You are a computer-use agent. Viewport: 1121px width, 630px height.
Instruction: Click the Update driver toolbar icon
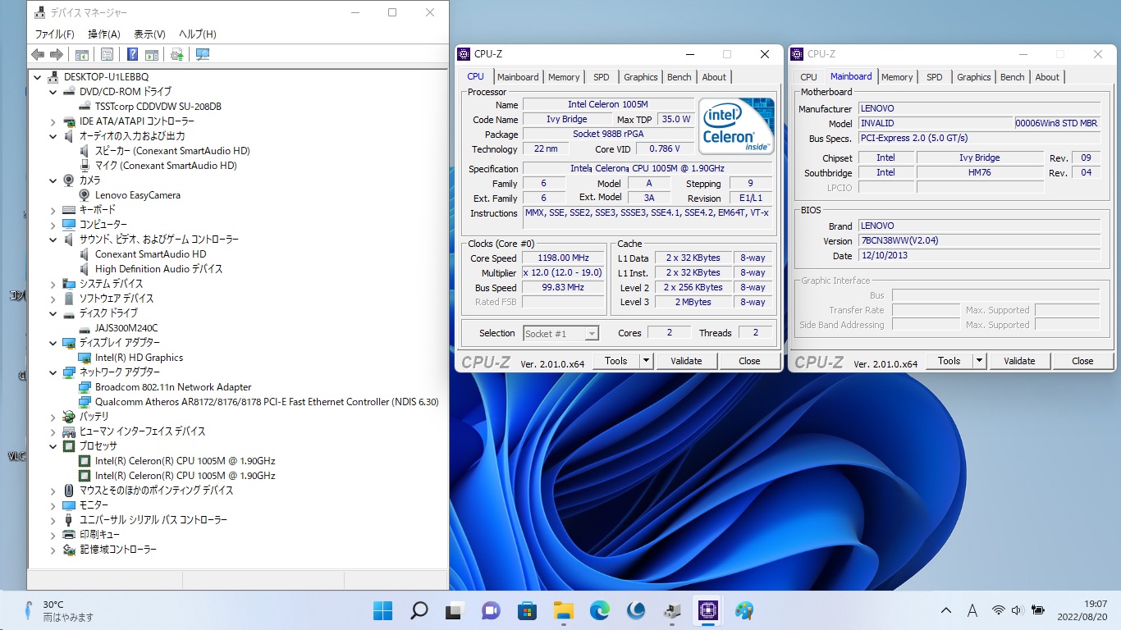(x=176, y=55)
